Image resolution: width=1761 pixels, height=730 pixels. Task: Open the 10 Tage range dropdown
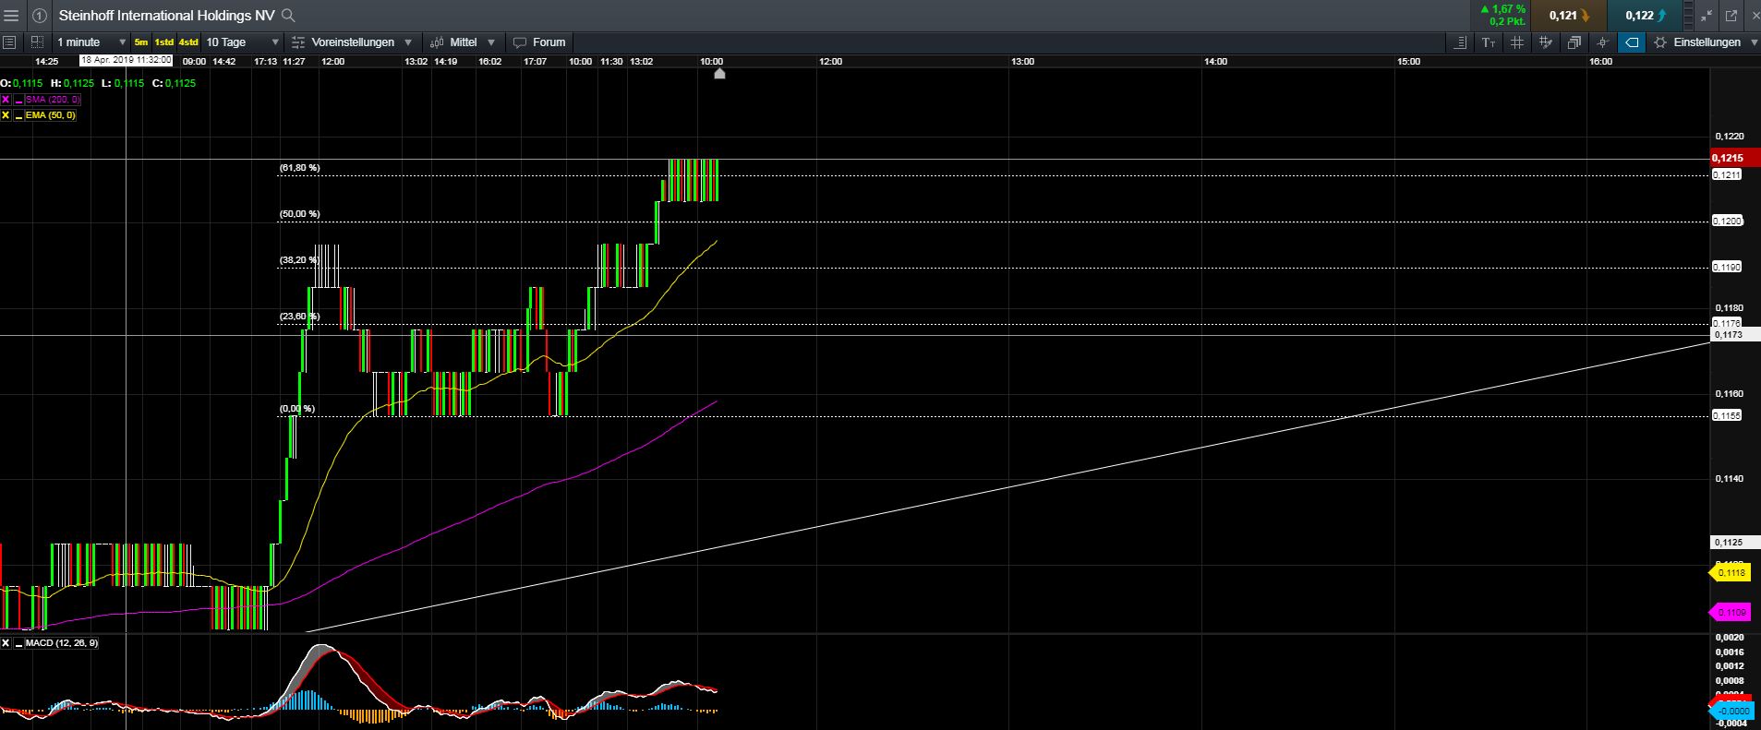(242, 42)
